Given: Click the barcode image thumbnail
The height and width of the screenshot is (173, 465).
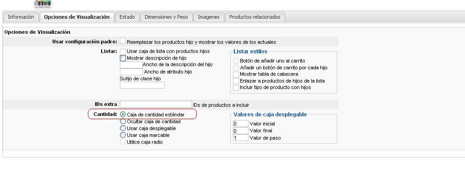Looking at the screenshot, I should (43, 4).
